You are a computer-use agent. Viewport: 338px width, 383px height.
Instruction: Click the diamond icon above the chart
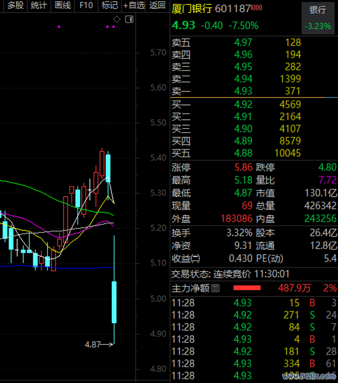pos(117,19)
